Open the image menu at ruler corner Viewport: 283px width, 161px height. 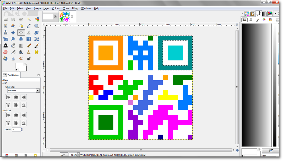44,24
